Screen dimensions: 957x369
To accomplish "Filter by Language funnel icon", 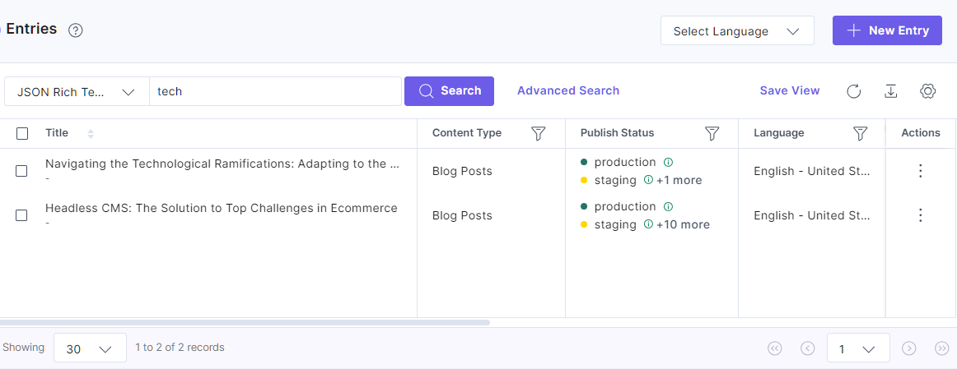I will pyautogui.click(x=860, y=133).
